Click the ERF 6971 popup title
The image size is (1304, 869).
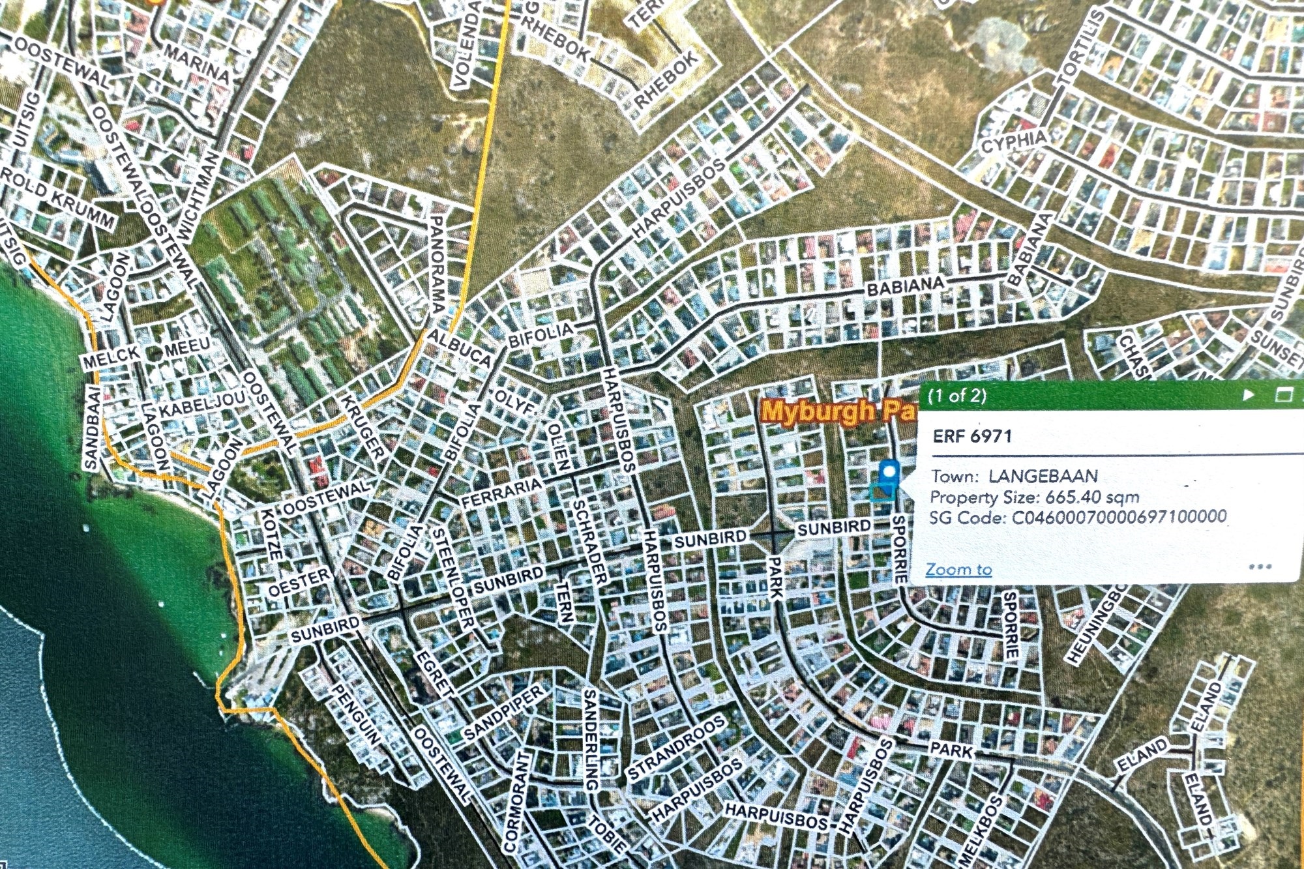pos(972,436)
